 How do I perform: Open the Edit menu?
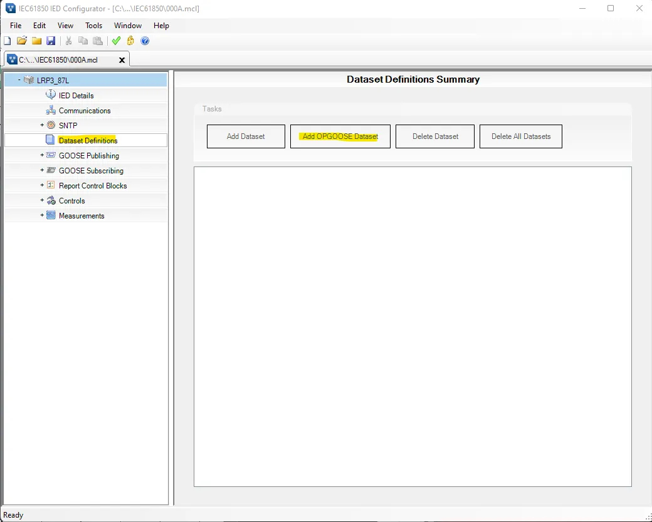coord(39,25)
